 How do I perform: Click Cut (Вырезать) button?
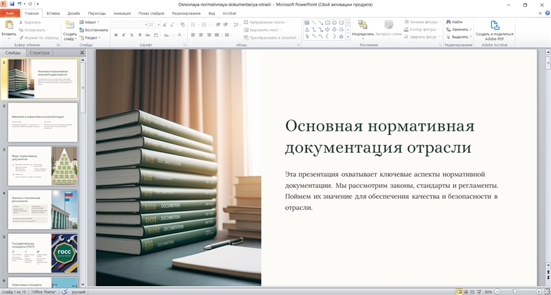coord(30,22)
